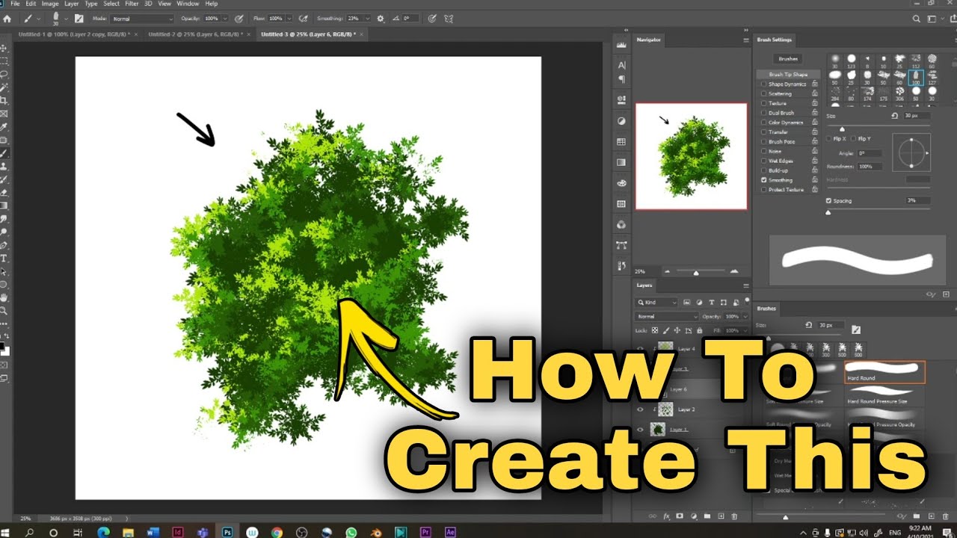Viewport: 957px width, 538px height.
Task: Create a new layer from Layers footer
Action: (720, 516)
